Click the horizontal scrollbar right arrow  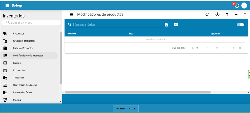[249, 92]
